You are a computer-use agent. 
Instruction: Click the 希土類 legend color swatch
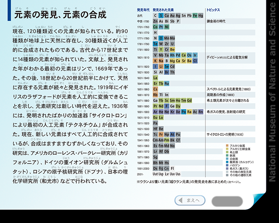[227, 152]
